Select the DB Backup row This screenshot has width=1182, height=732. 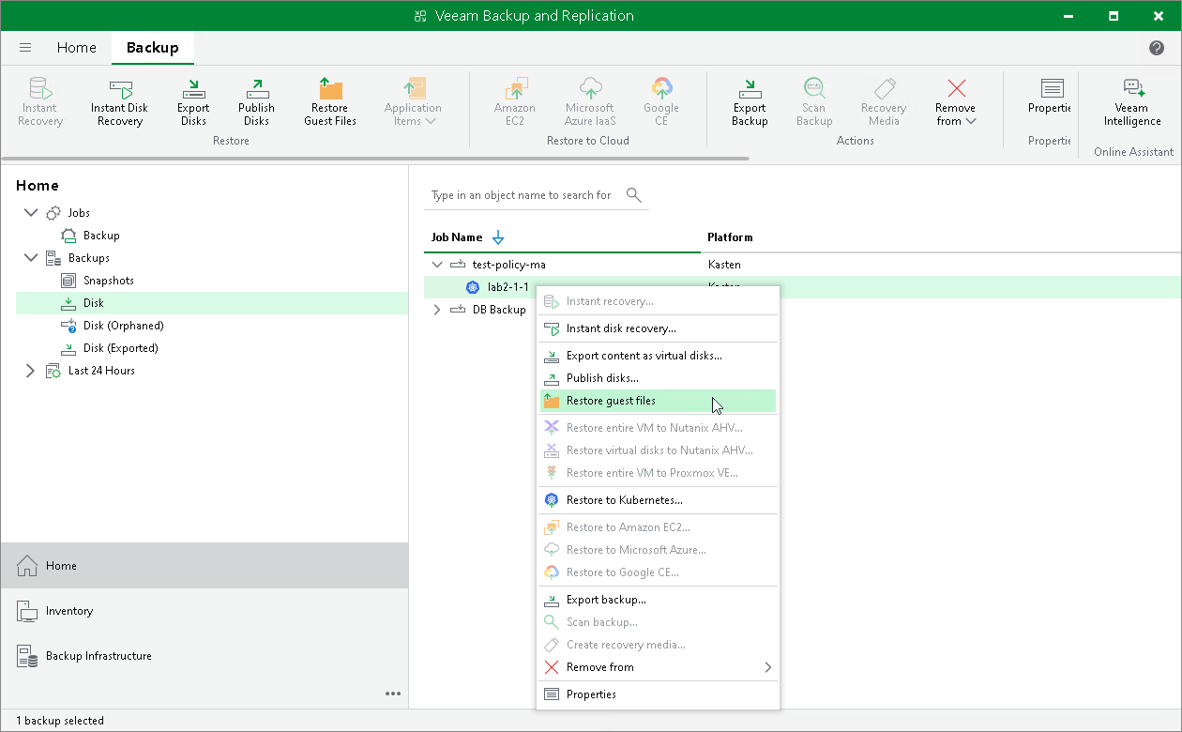(499, 310)
